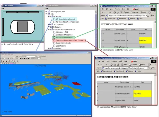Click Send in Specification browser window
Screen dimensions: 159x117
pos(136,9)
